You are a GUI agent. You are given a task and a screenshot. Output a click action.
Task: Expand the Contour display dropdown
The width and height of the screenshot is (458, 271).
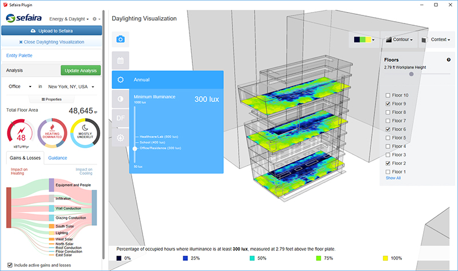click(x=400, y=40)
